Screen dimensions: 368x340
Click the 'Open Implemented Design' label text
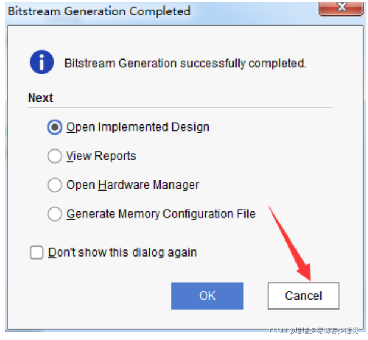tap(138, 127)
